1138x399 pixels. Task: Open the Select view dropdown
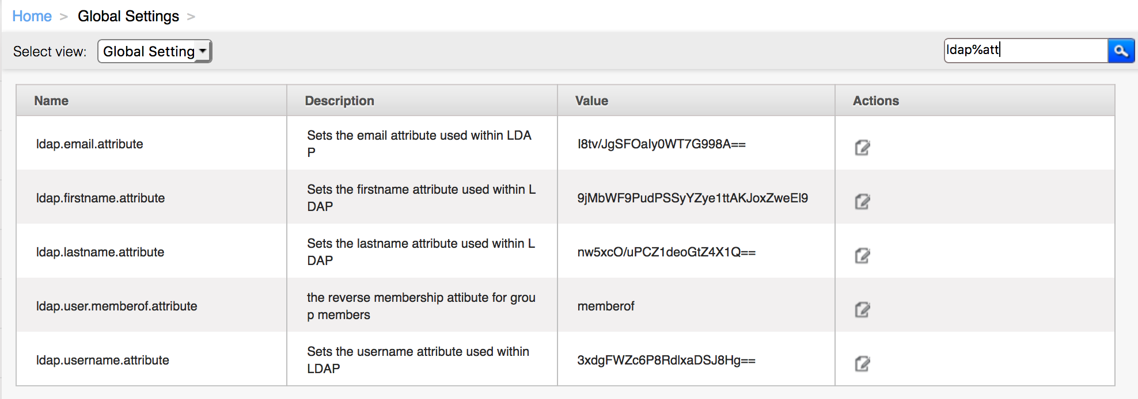point(155,51)
